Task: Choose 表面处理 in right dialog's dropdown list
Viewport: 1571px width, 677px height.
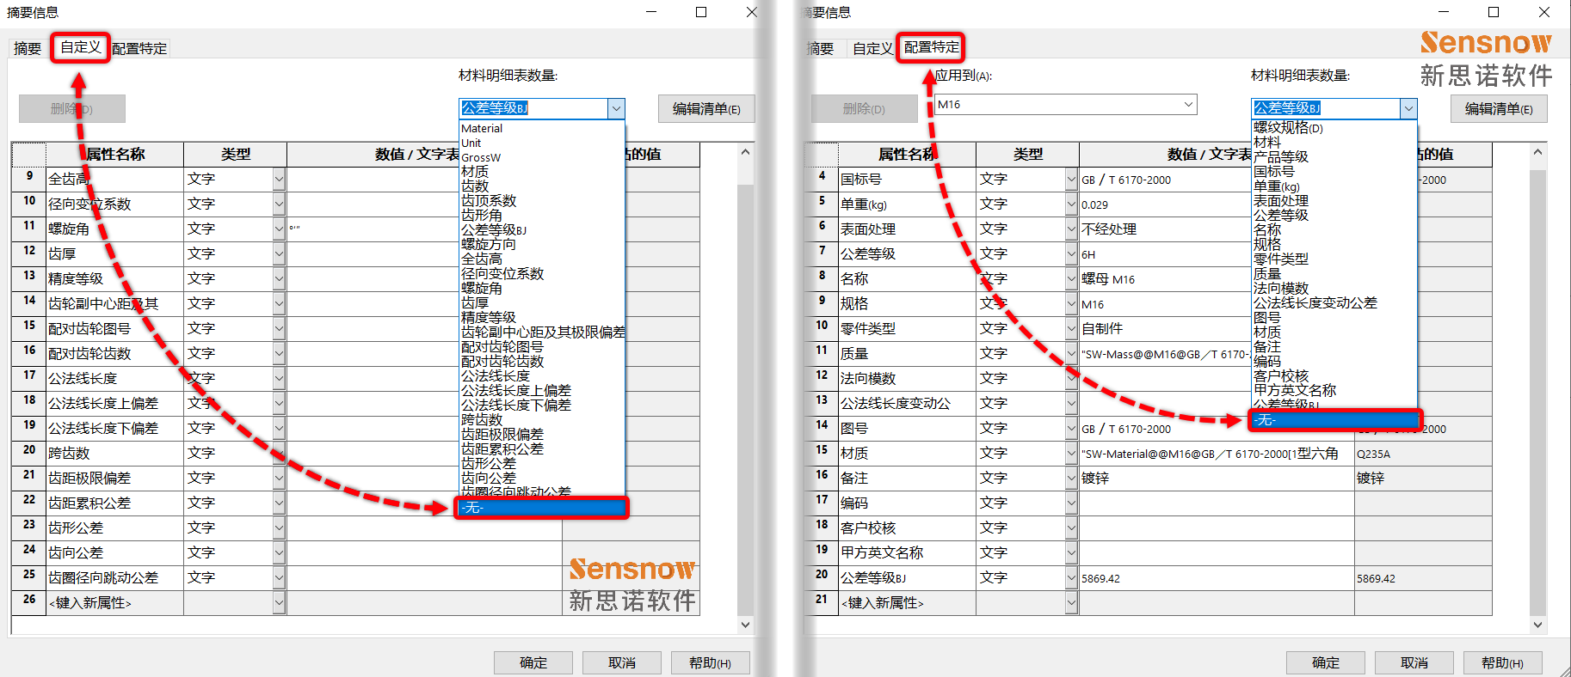Action: click(1280, 200)
